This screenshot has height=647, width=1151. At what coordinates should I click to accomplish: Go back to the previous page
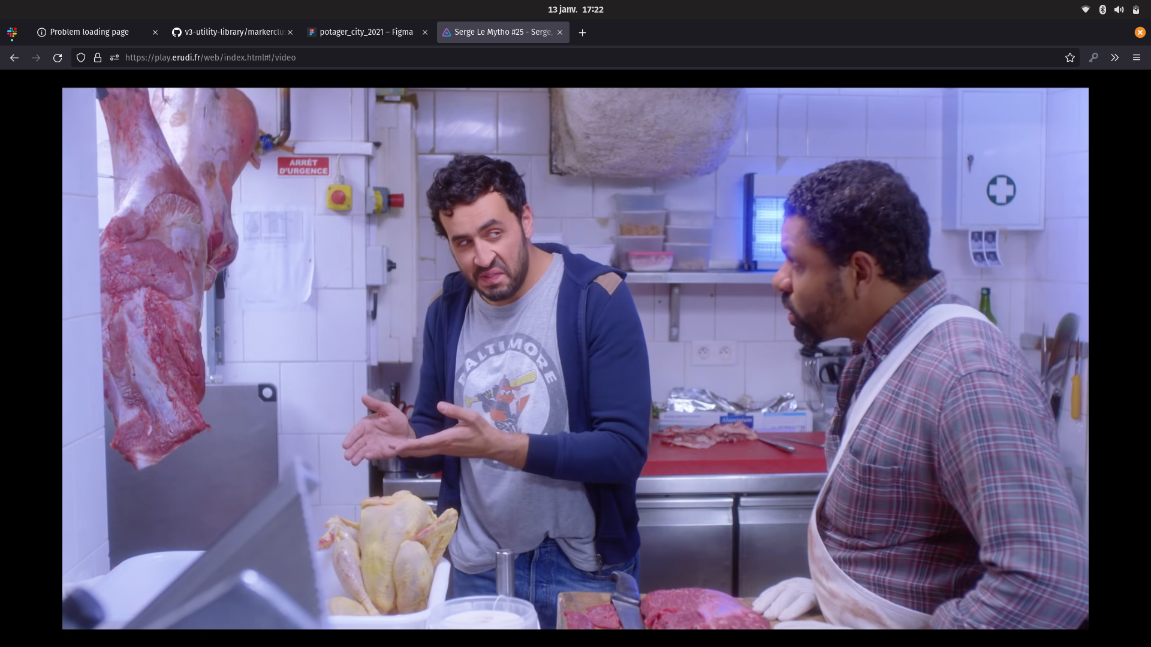pyautogui.click(x=14, y=58)
